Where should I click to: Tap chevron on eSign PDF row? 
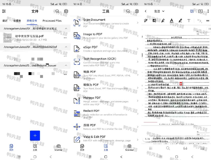[x=137, y=49]
